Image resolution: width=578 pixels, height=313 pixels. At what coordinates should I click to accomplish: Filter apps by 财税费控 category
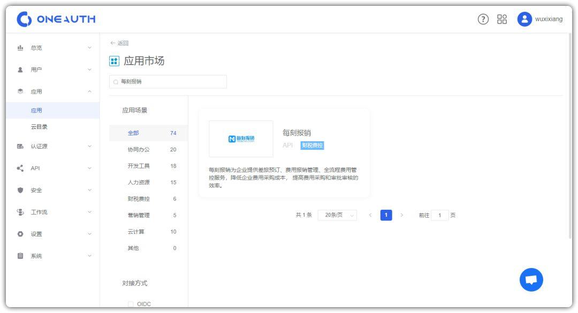click(138, 199)
